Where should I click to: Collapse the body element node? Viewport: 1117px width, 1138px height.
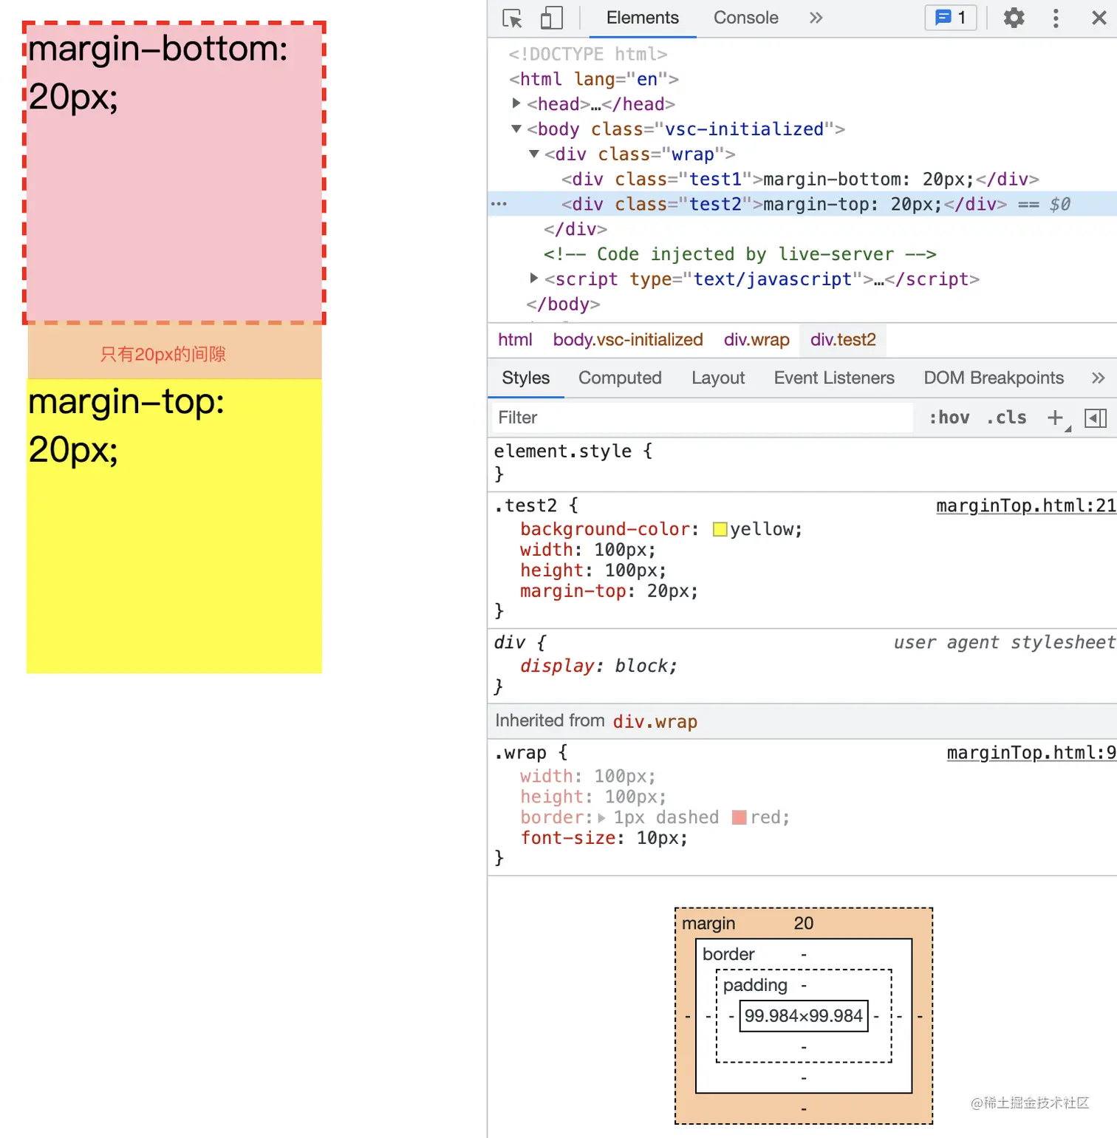pyautogui.click(x=516, y=129)
